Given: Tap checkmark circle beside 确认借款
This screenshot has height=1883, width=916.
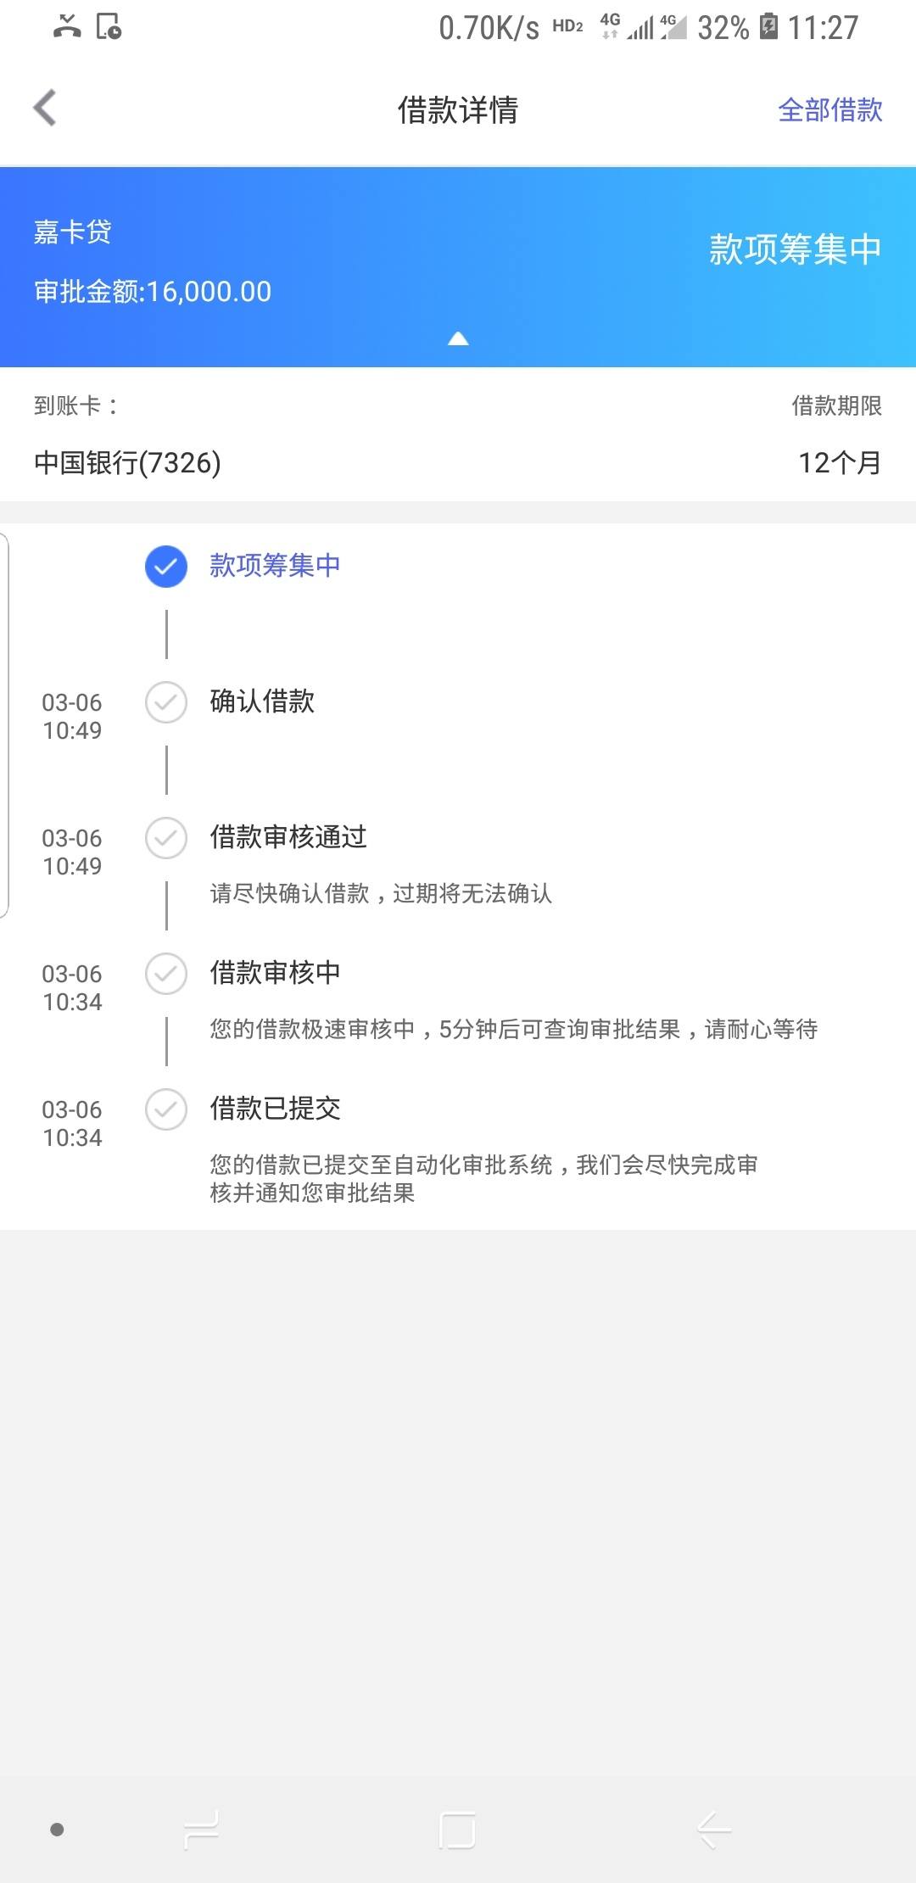Looking at the screenshot, I should tap(166, 702).
